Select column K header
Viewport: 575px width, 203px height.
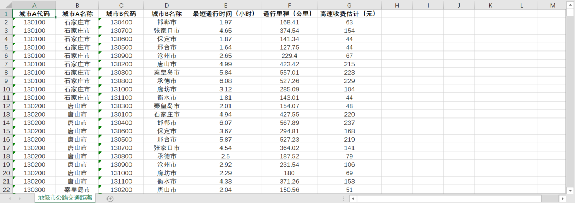[x=490, y=5]
